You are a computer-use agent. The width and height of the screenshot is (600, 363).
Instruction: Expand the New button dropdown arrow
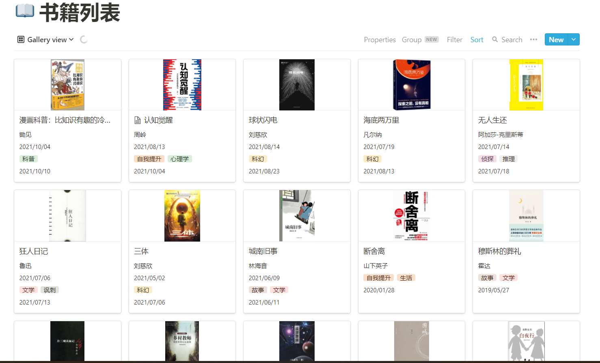click(x=574, y=39)
